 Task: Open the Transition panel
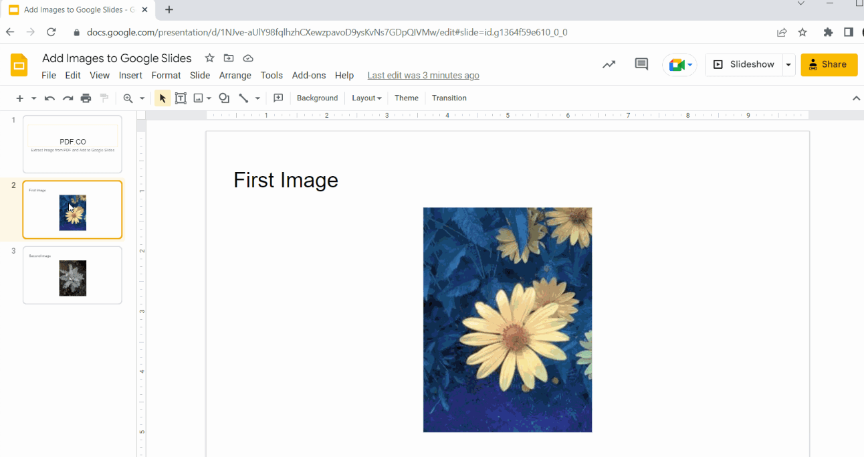449,98
